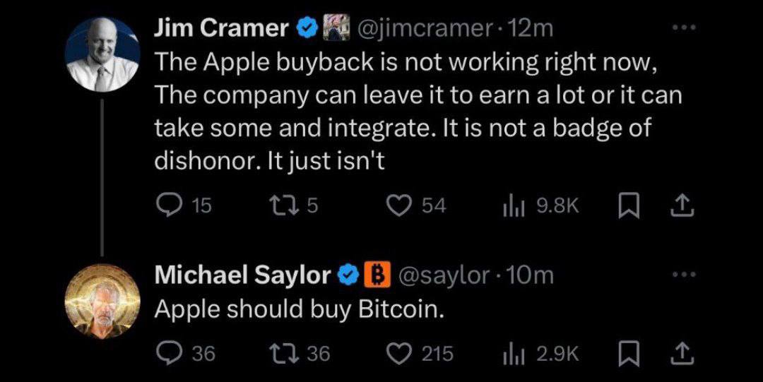Screen dimensions: 763x382
Task: Open Michael Saylor's profile picture
Action: click(x=102, y=301)
